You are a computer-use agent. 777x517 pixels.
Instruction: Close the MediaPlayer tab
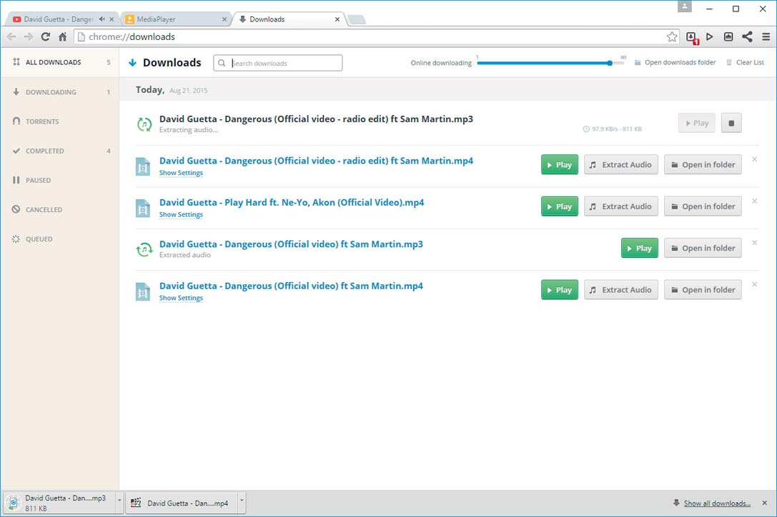coord(224,19)
